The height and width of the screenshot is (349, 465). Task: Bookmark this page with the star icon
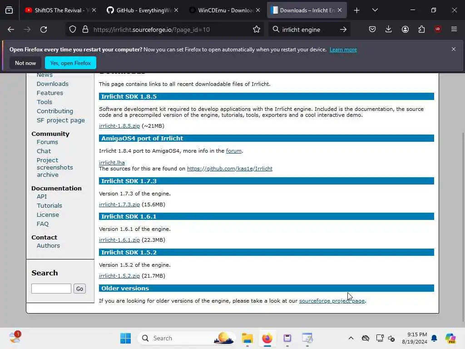pos(257,30)
